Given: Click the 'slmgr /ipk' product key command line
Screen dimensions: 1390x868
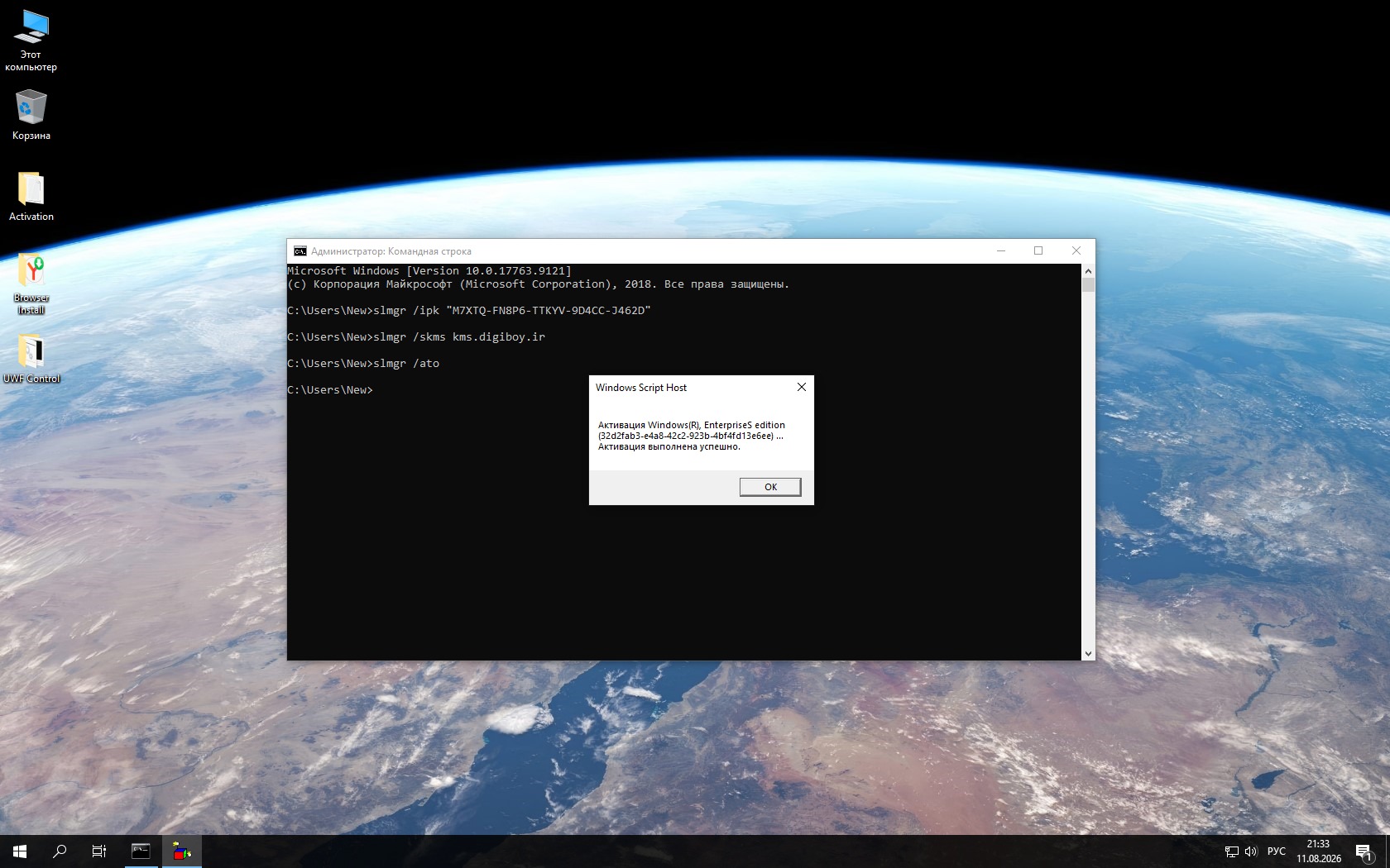Looking at the screenshot, I should click(469, 311).
